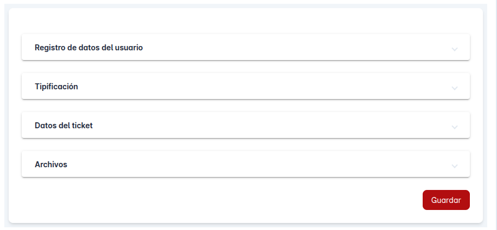This screenshot has width=497, height=230.
Task: Save the form with Guardar
Action: (446, 200)
